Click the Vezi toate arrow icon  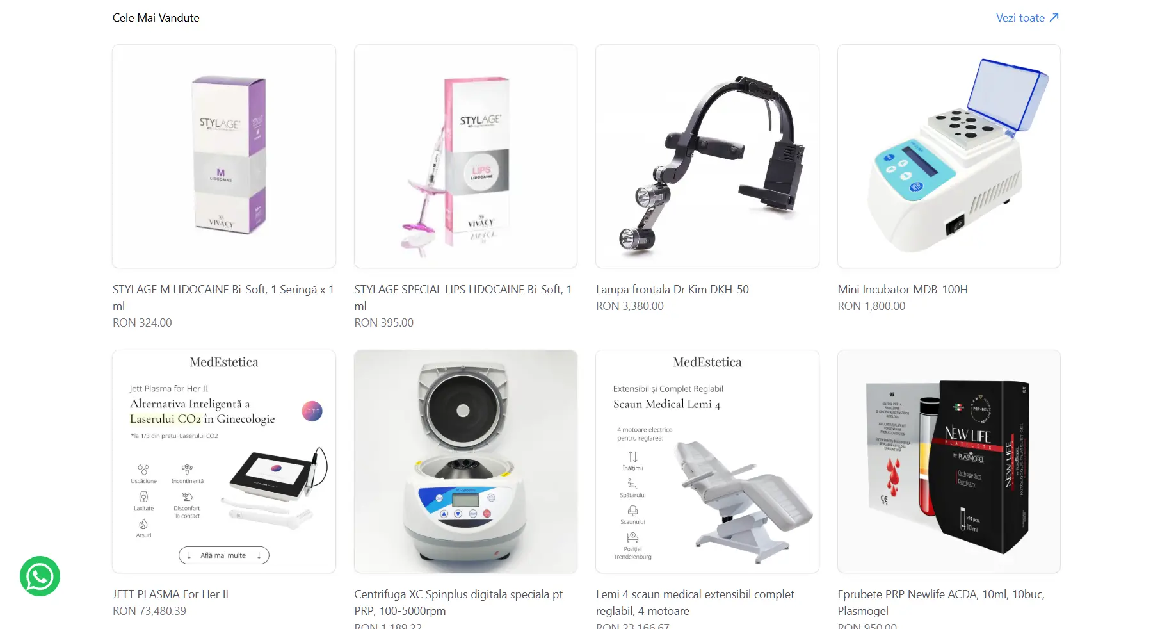tap(1054, 18)
